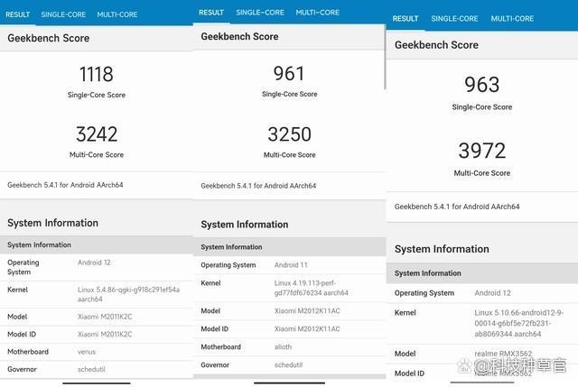Tap the 3972 multi-core score
Viewport: 578px width, 387px height.
tap(482, 151)
